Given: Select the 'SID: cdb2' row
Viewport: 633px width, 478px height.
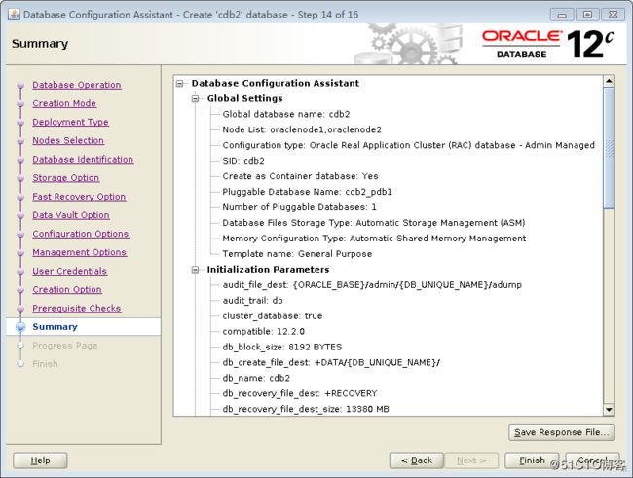Looking at the screenshot, I should click(243, 161).
